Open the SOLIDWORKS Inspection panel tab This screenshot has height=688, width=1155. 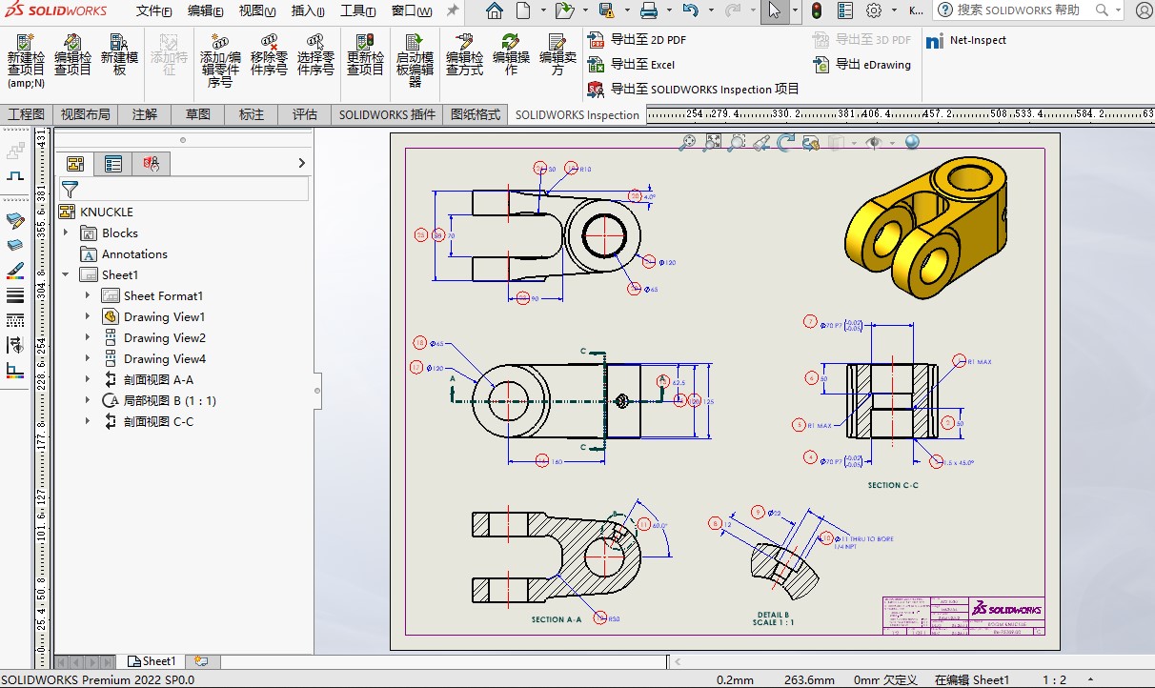coord(152,164)
